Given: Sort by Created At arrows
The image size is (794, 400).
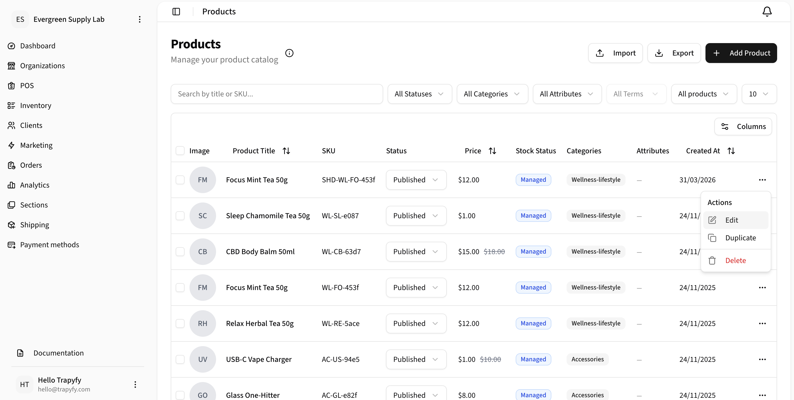Looking at the screenshot, I should pos(731,151).
